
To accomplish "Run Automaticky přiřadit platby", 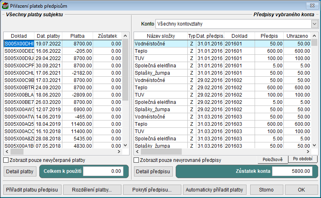I will (x=214, y=189).
